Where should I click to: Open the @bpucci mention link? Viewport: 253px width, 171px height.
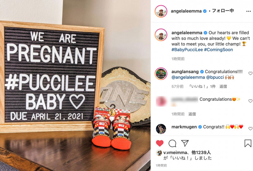coord(215,77)
